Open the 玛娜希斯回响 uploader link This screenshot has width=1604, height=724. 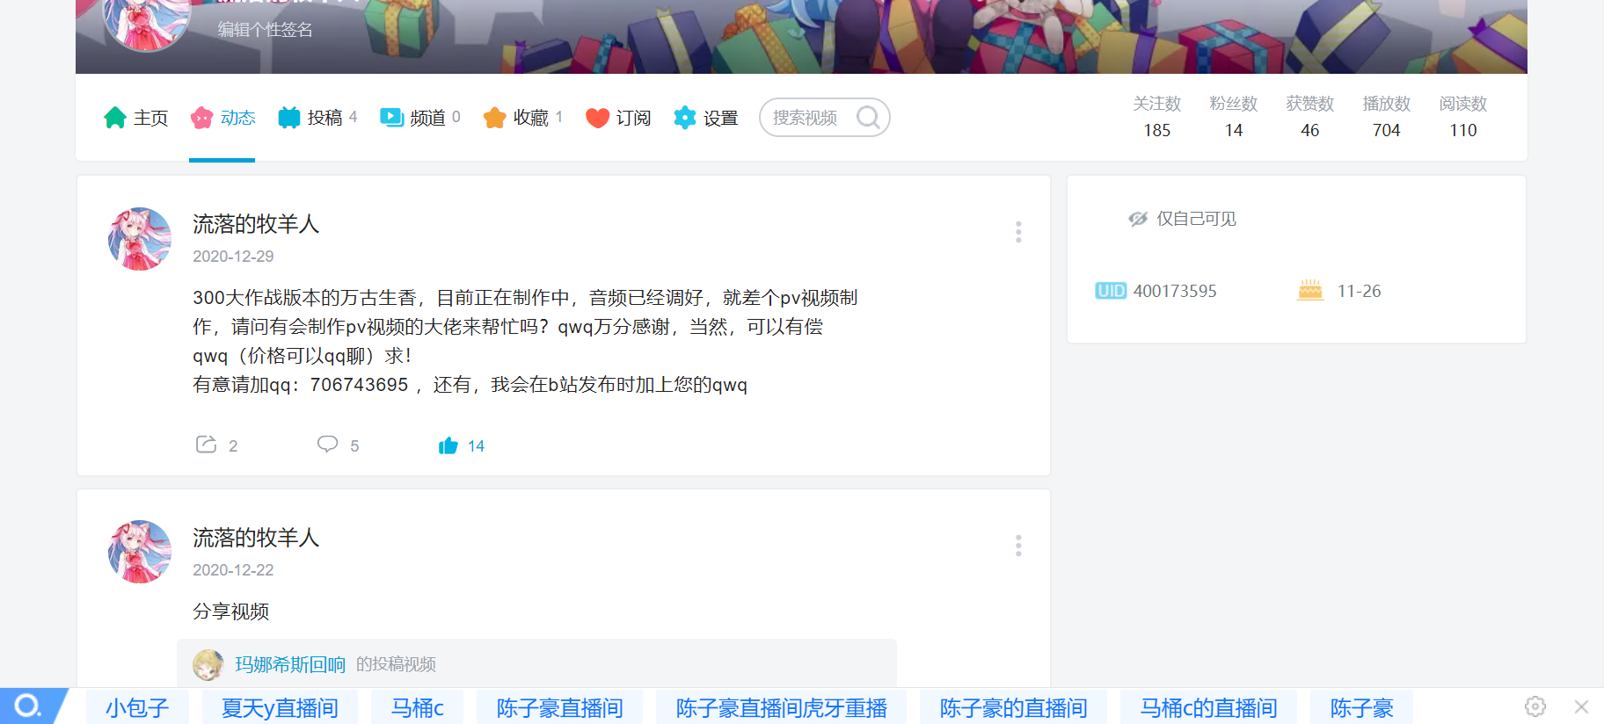pyautogui.click(x=289, y=664)
